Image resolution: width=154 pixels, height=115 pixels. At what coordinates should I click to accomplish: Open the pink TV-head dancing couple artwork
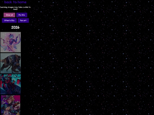[x=11, y=42]
